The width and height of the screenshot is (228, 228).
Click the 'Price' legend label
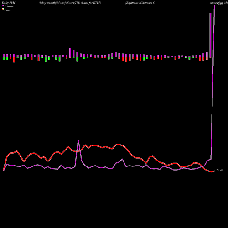point(7,10)
